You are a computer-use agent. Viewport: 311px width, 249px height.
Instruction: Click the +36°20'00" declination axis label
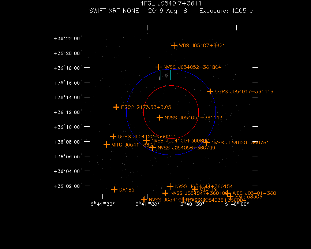tap(68, 53)
